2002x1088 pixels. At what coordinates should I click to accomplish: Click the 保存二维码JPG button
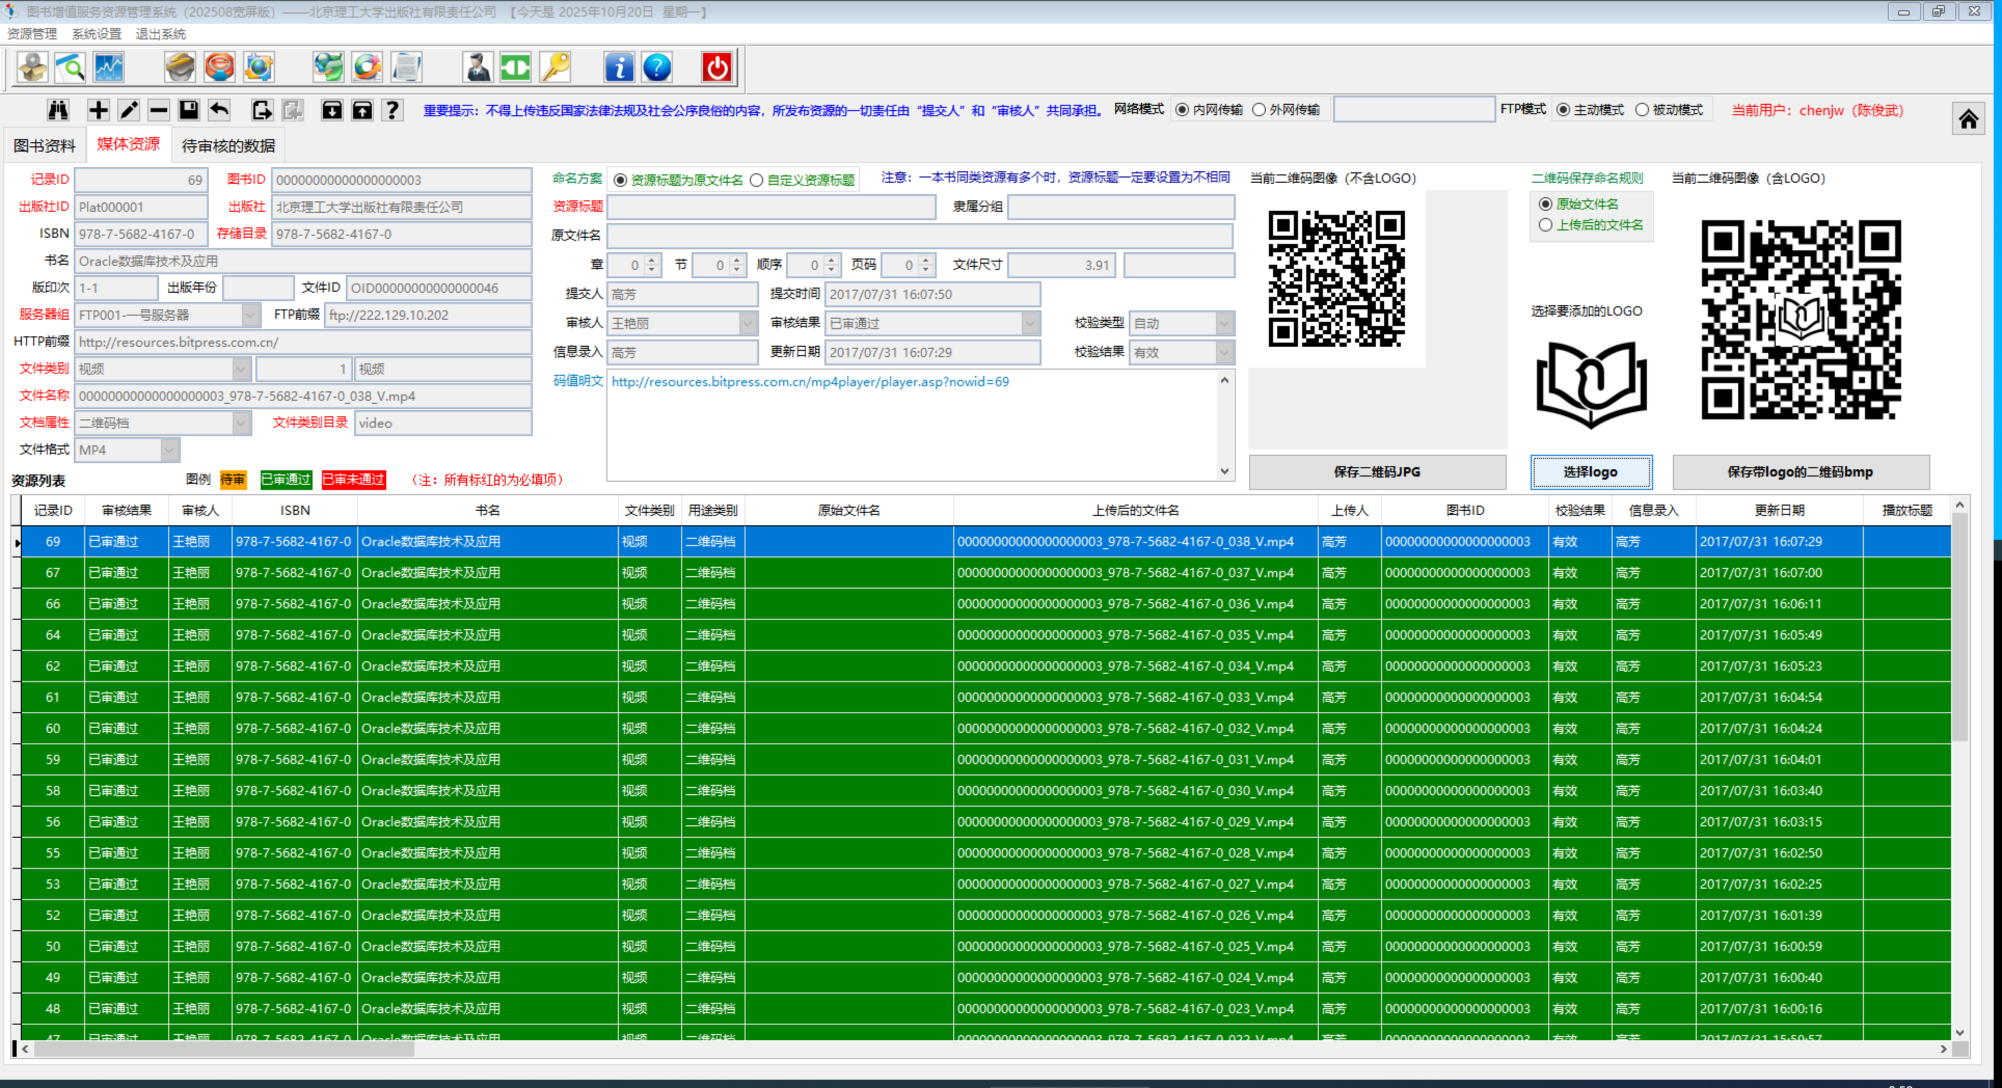point(1376,472)
